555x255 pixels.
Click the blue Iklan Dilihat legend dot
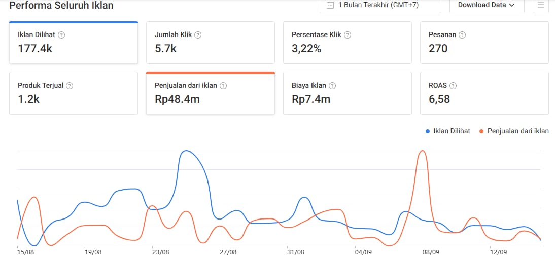click(x=428, y=131)
